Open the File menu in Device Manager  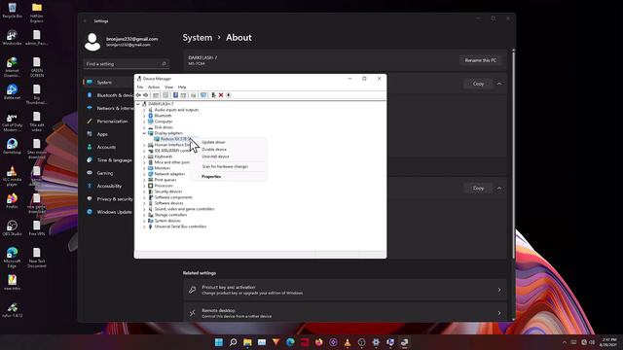pyautogui.click(x=140, y=87)
